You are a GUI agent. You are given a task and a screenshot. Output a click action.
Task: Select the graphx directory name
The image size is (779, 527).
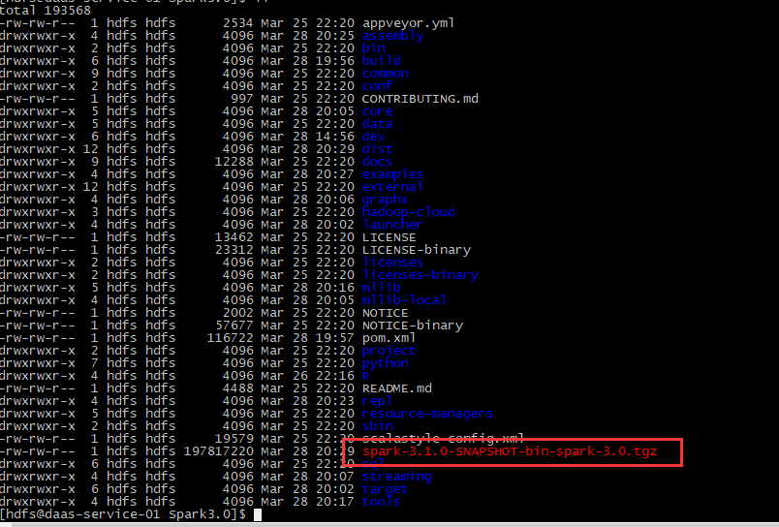click(385, 200)
